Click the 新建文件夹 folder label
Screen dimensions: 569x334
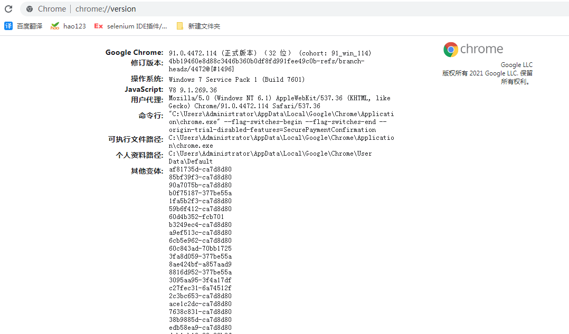click(x=204, y=26)
